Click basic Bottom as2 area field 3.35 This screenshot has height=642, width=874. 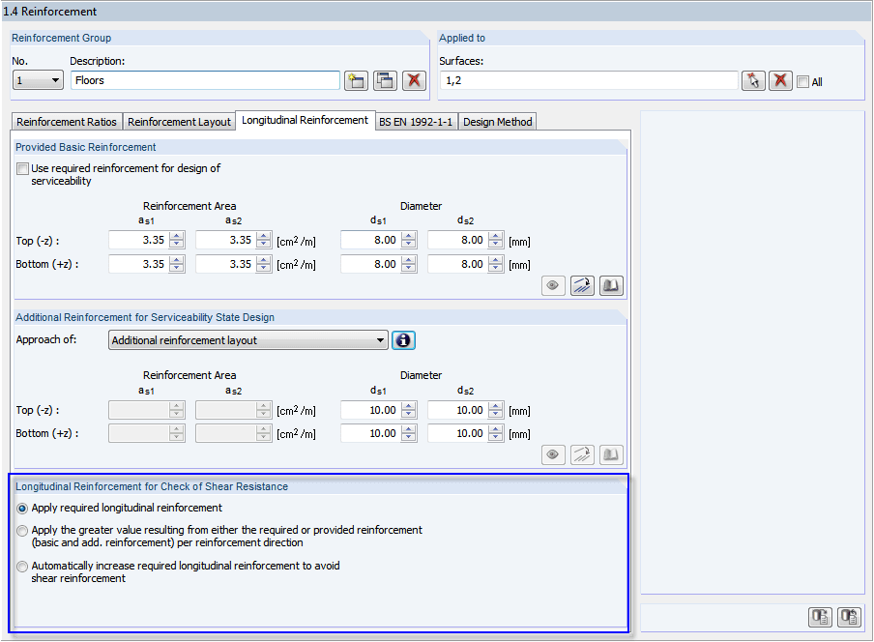pyautogui.click(x=225, y=264)
